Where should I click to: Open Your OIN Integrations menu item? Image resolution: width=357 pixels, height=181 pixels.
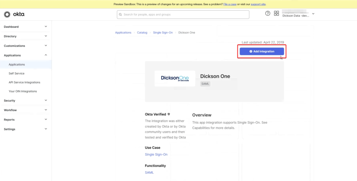point(23,91)
